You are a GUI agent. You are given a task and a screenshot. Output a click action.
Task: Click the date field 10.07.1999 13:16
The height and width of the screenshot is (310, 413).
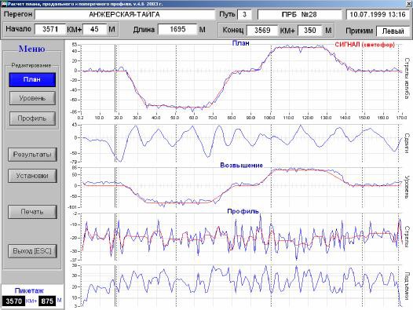tap(378, 14)
